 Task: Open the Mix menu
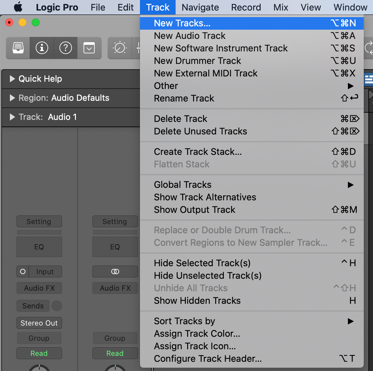tap(280, 7)
